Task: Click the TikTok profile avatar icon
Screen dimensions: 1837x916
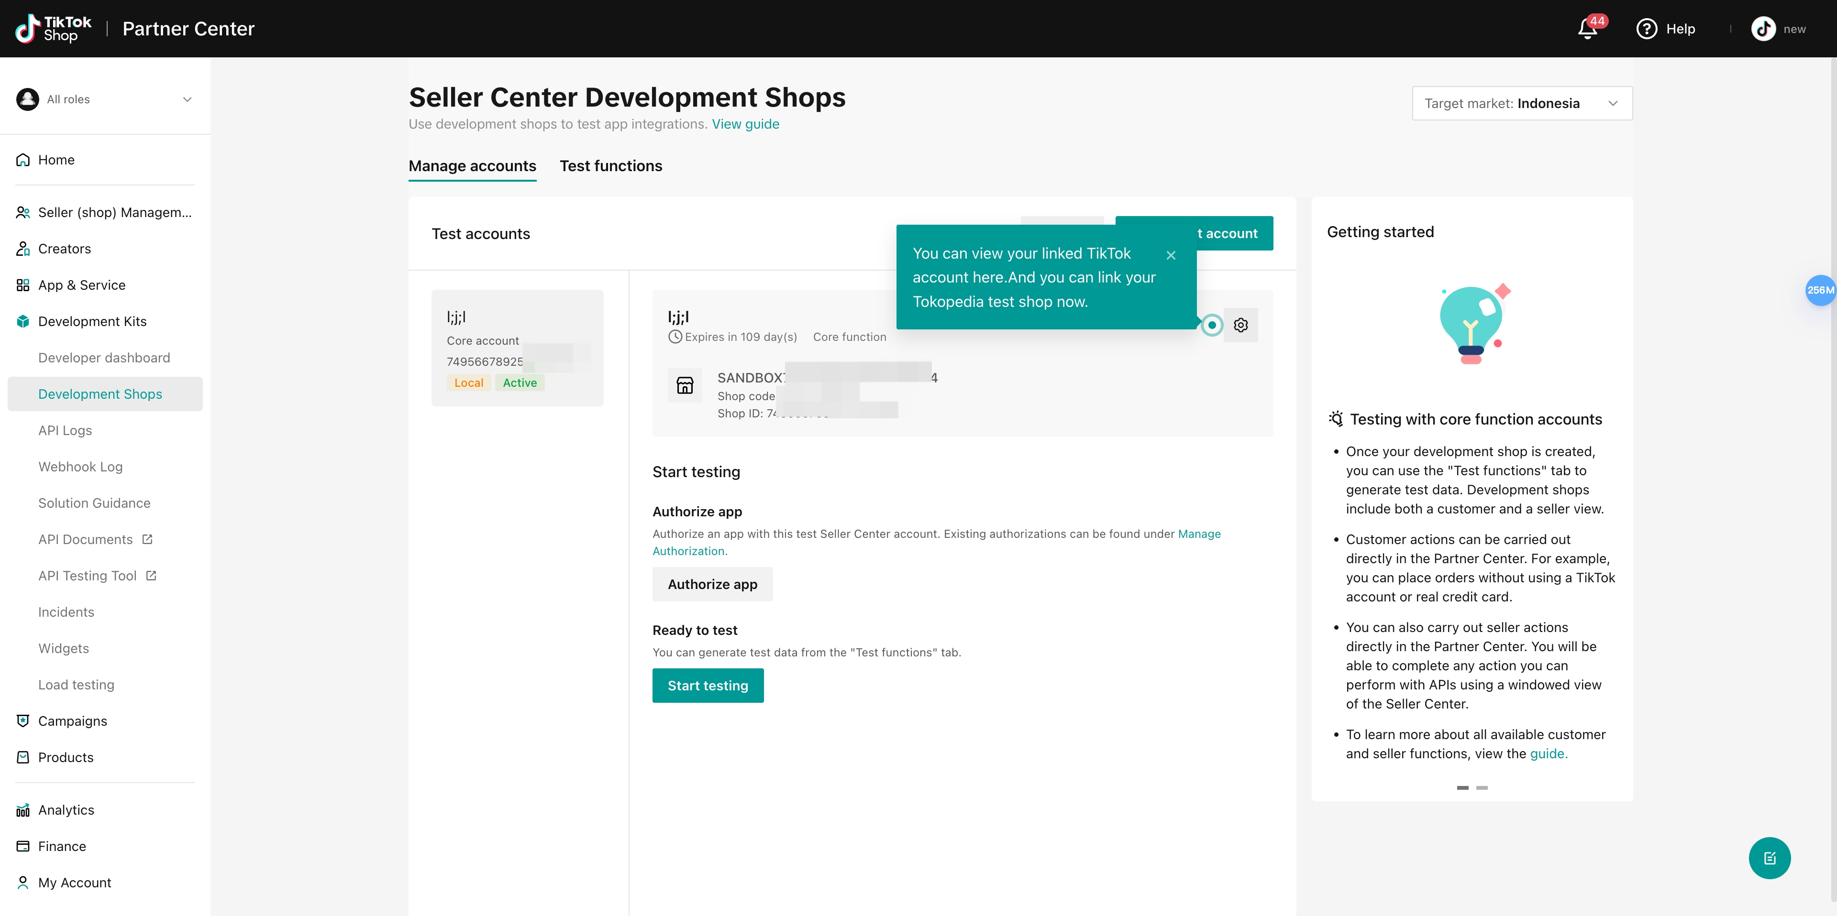Action: coord(1763,29)
